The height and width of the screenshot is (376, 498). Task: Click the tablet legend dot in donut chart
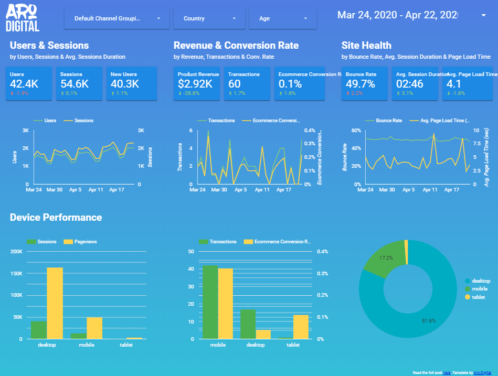pos(467,297)
